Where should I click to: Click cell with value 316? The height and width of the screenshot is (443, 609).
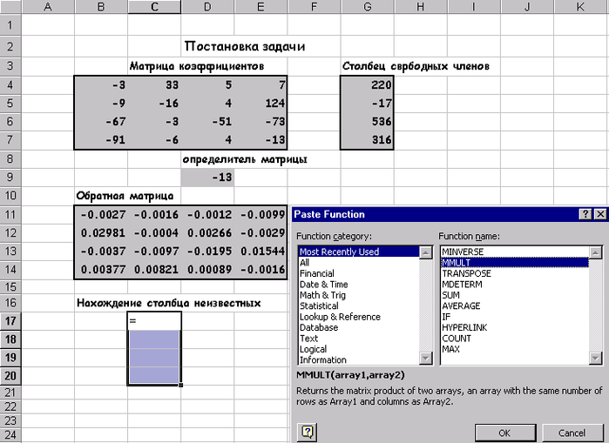coord(368,139)
